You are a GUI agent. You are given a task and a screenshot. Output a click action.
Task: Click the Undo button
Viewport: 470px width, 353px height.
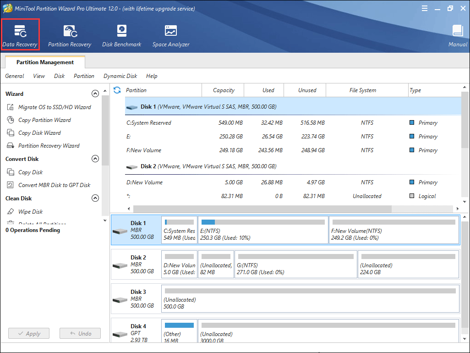pos(80,334)
